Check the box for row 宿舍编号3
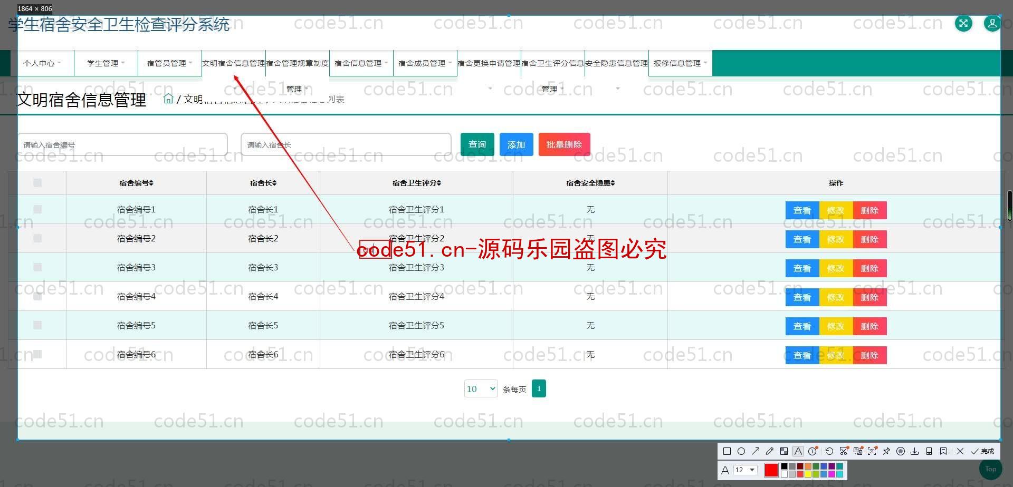 pos(37,267)
